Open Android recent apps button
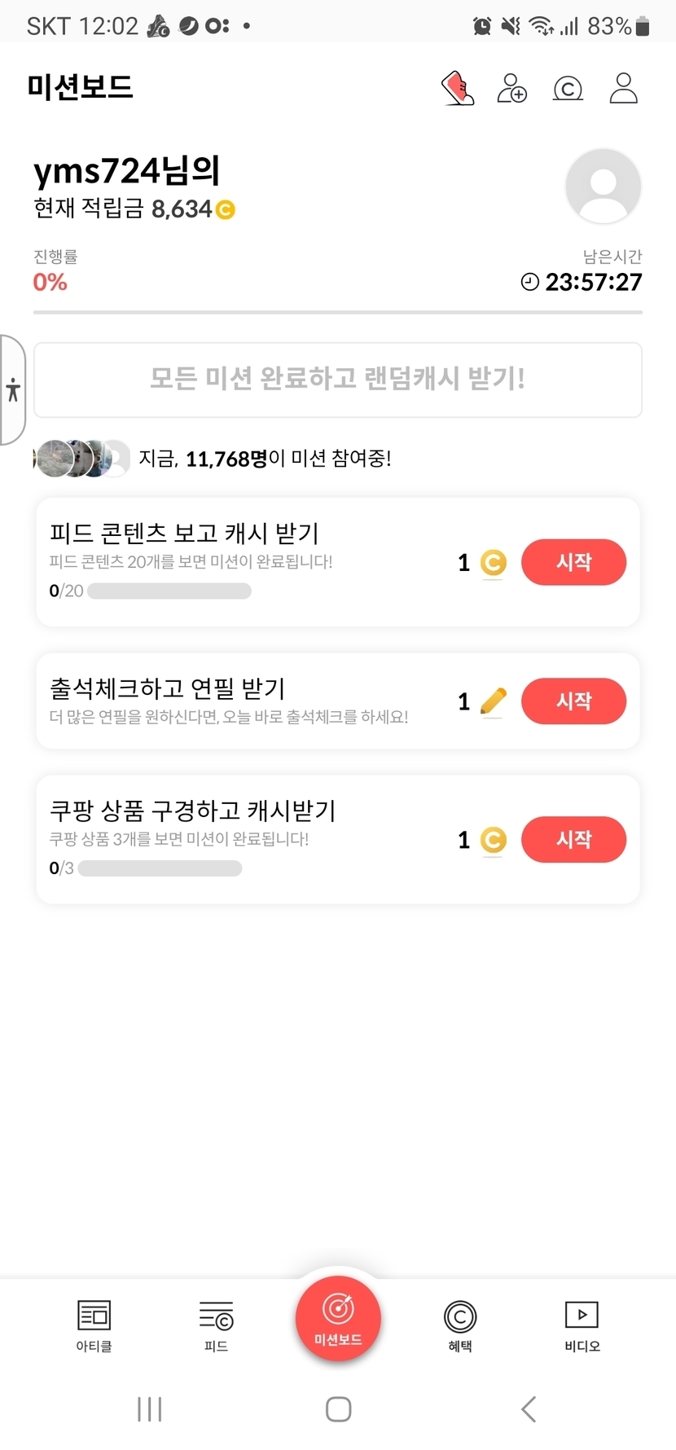Screen dimensions: 676x1450 [x=150, y=1409]
